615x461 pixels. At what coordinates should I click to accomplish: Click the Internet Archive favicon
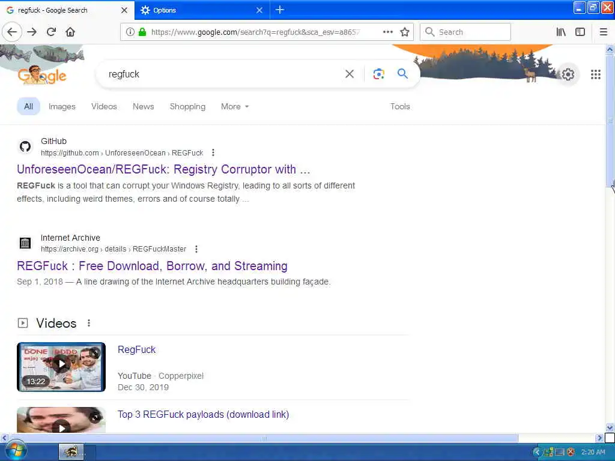[x=25, y=243]
